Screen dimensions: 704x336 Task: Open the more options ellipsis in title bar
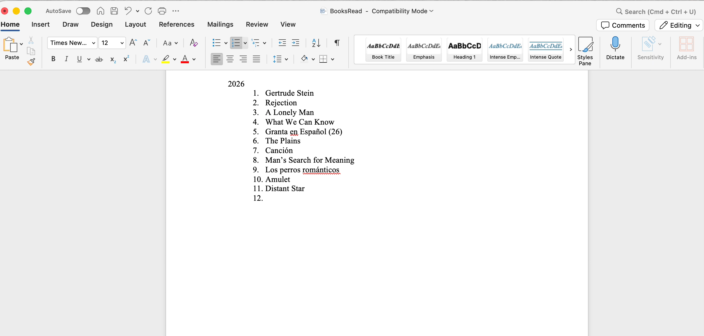(175, 11)
